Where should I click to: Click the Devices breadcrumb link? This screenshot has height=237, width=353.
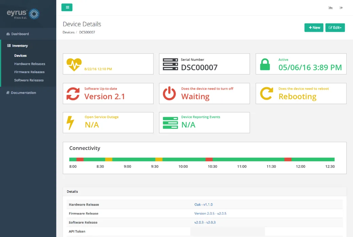(x=69, y=33)
